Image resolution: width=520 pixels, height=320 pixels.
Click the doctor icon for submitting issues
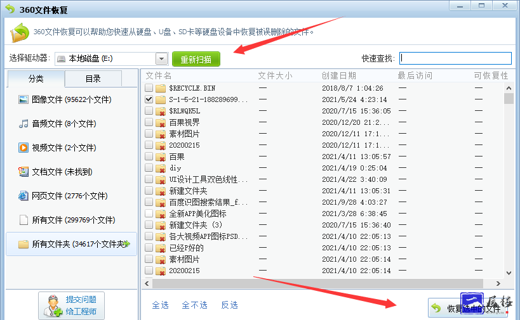(x=53, y=306)
